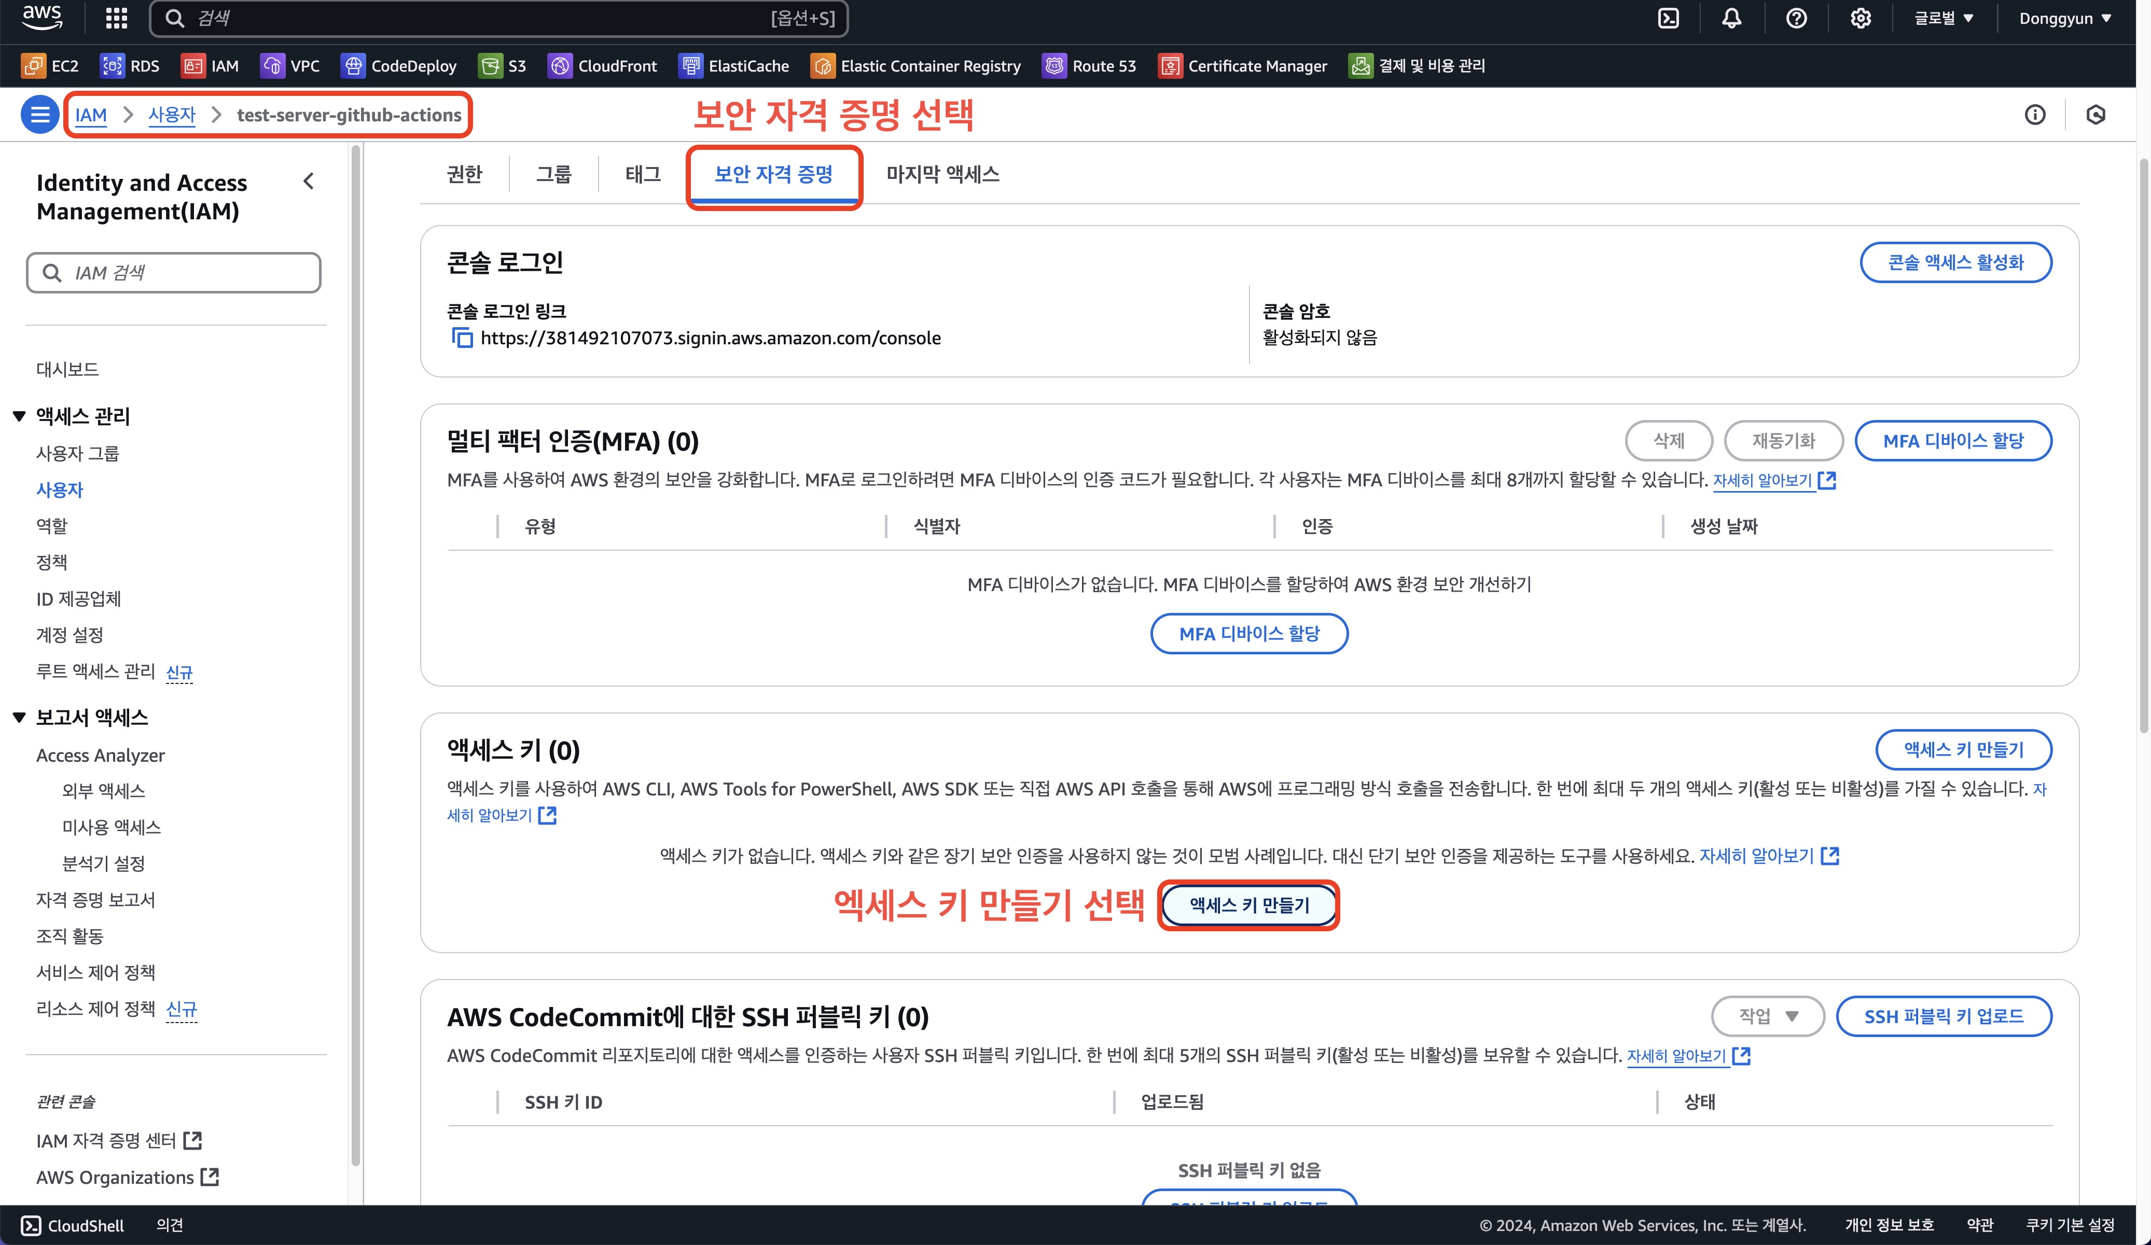The height and width of the screenshot is (1245, 2151).
Task: Toggle the hamburger navigation menu button
Action: pos(39,115)
